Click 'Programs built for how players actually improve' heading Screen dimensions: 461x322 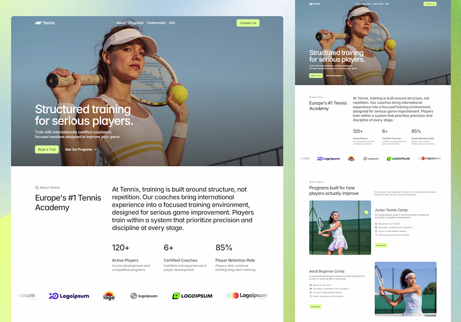pos(334,191)
